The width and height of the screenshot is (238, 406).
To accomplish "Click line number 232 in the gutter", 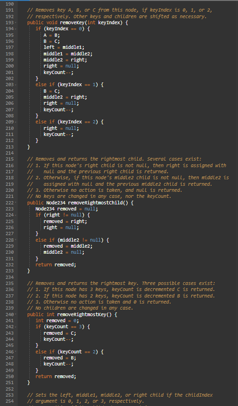I will click(9, 264).
